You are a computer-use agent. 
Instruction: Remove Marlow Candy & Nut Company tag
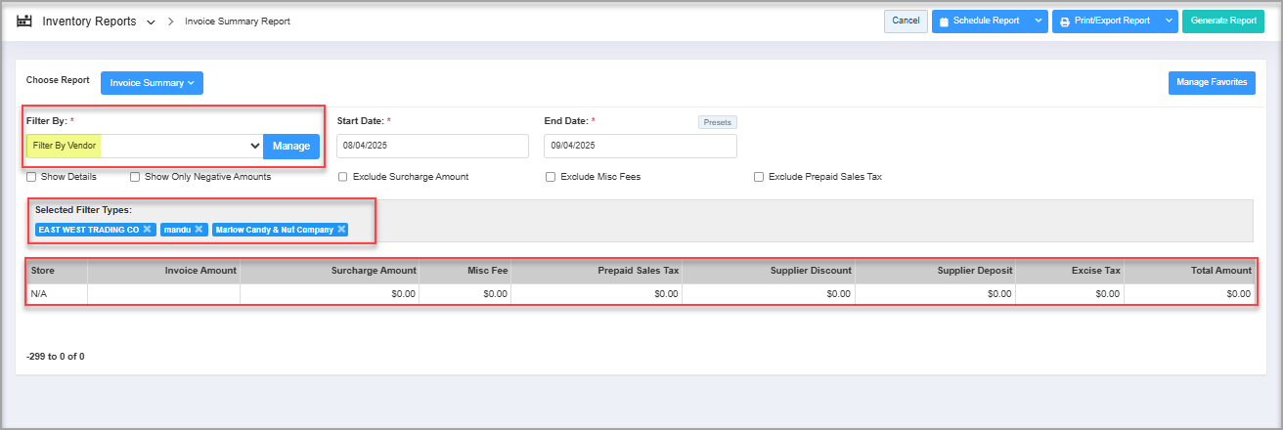pyautogui.click(x=341, y=230)
